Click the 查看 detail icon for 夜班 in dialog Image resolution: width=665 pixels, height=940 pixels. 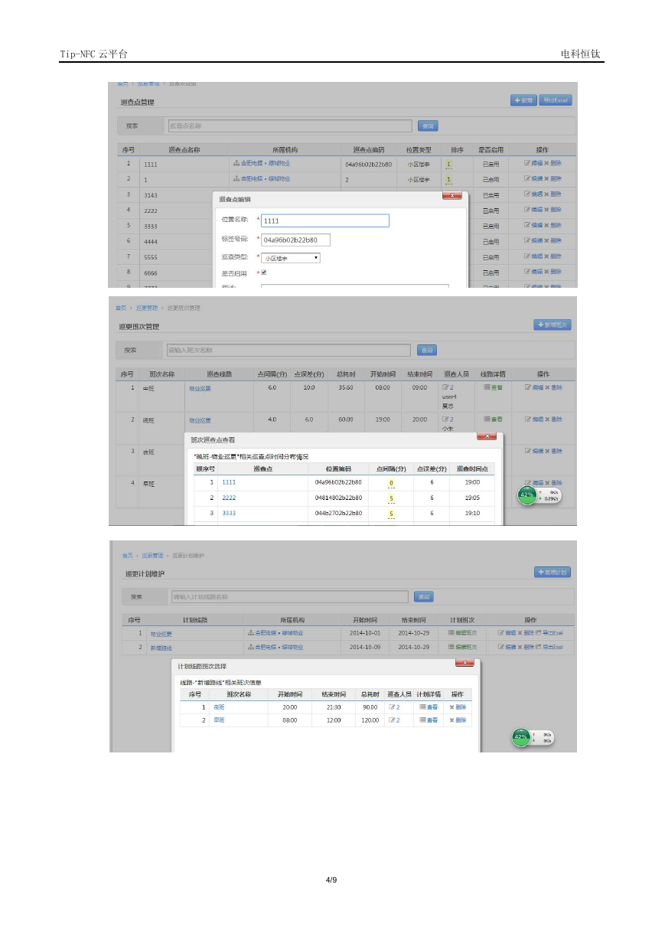[422, 707]
